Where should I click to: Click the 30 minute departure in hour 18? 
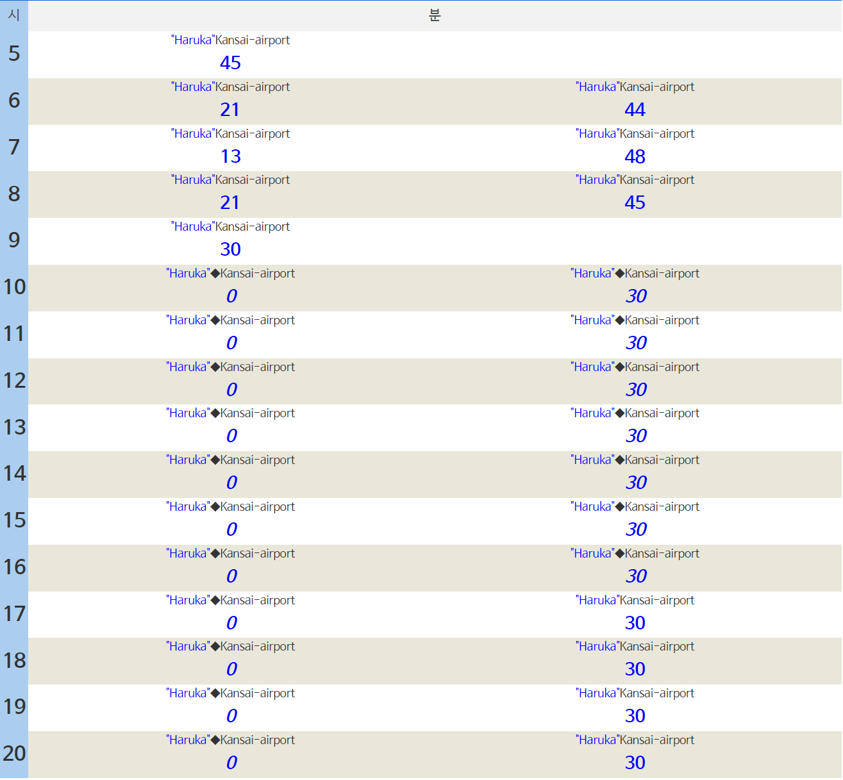[x=635, y=669]
